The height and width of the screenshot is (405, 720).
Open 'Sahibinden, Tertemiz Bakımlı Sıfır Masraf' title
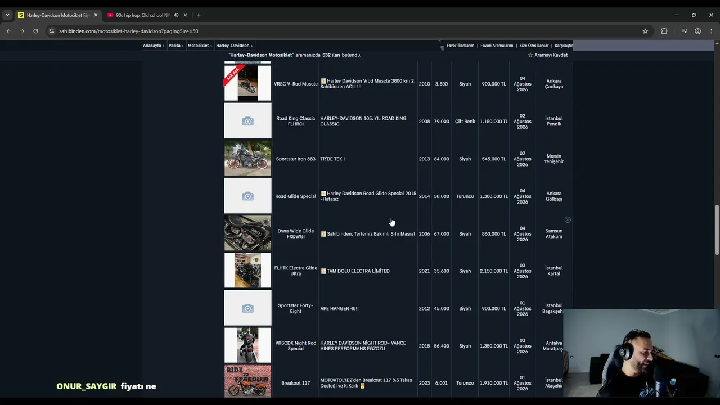(371, 234)
